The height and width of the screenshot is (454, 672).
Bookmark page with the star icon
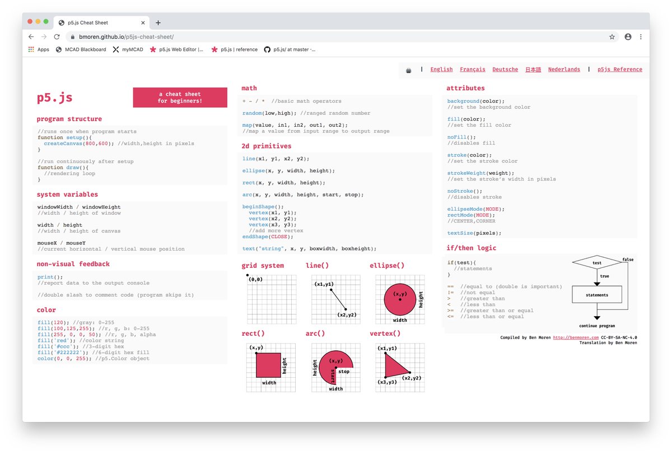point(612,36)
